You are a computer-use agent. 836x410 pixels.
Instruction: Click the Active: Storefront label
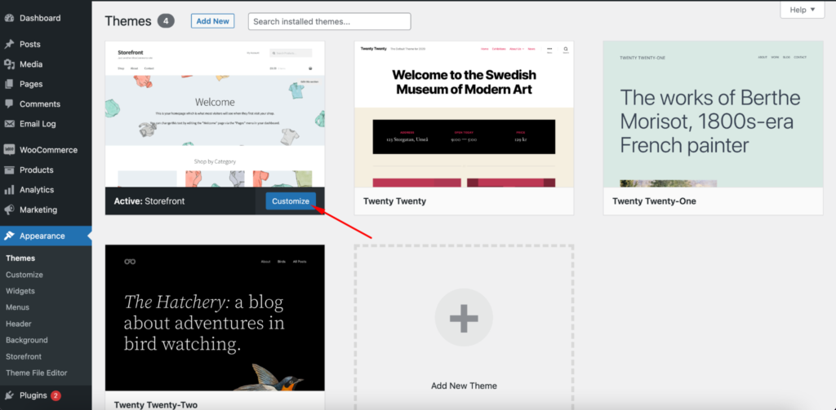(x=149, y=201)
